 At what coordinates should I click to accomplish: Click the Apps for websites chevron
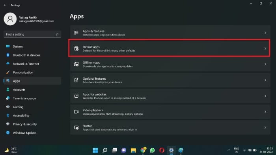[265, 96]
